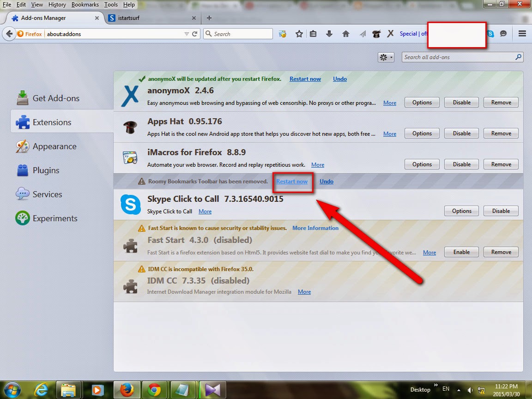
Task: Open Options for anonymoX
Action: point(422,103)
